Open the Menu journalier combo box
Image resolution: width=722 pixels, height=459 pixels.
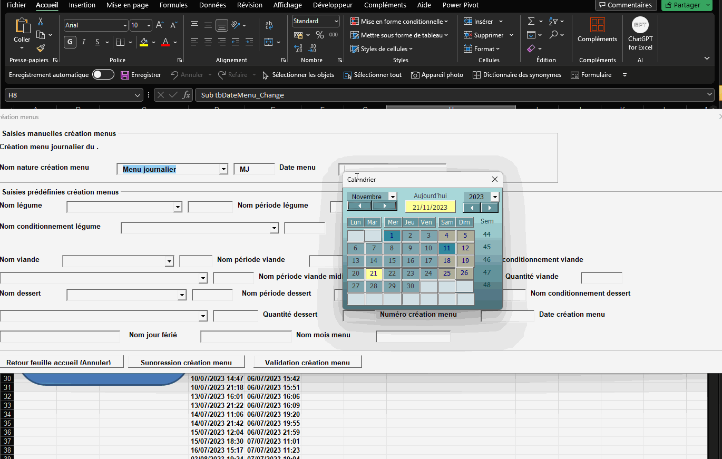[x=223, y=169]
